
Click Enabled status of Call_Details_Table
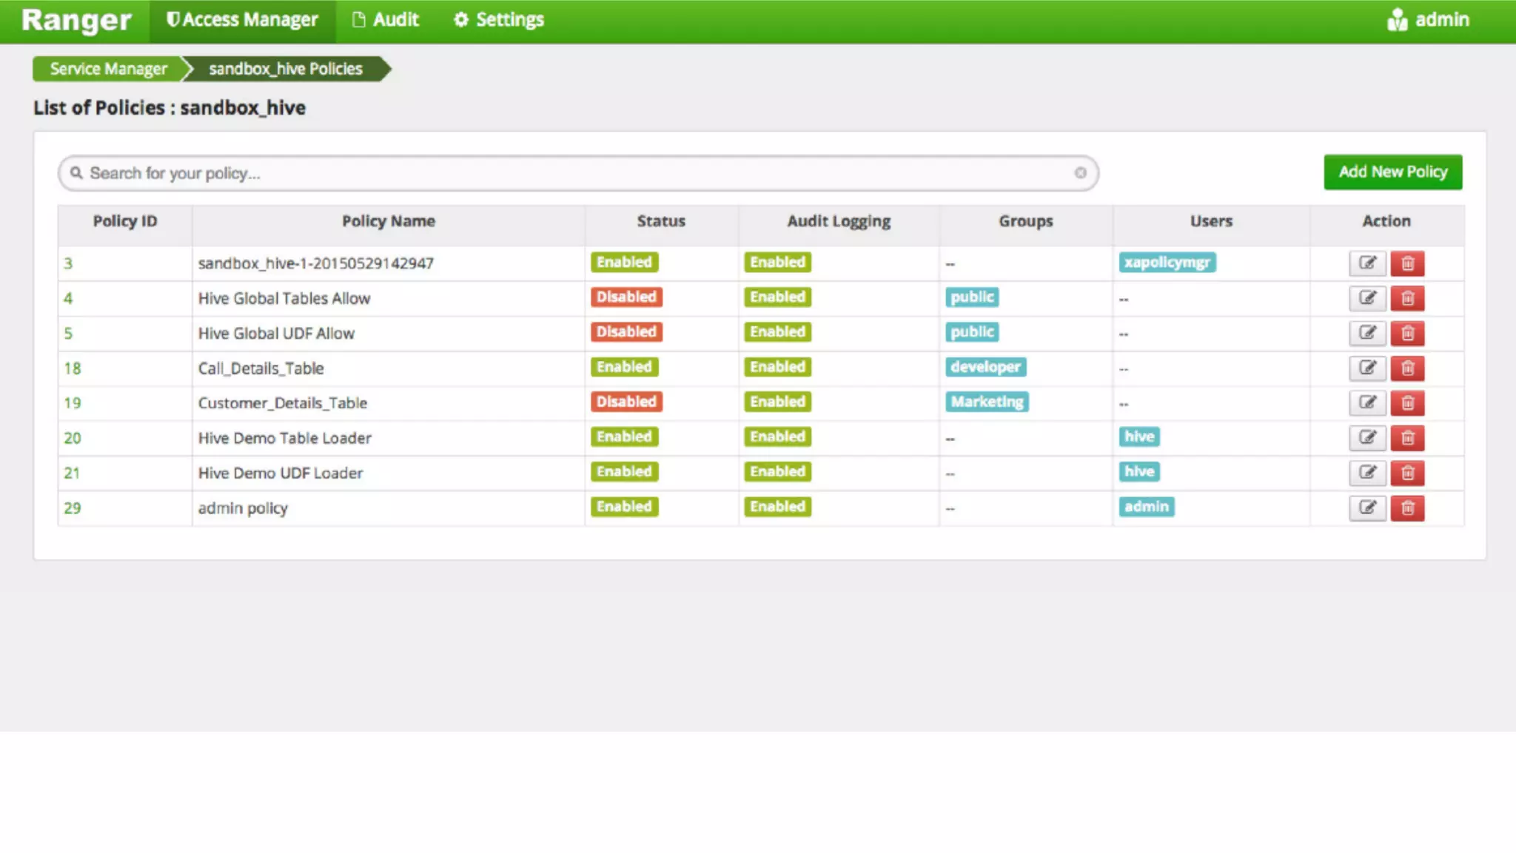tap(624, 366)
